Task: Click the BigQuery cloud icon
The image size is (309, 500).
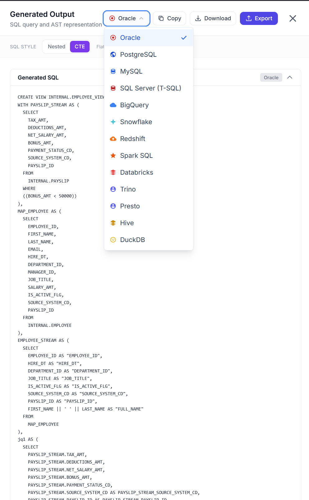Action: pyautogui.click(x=113, y=105)
